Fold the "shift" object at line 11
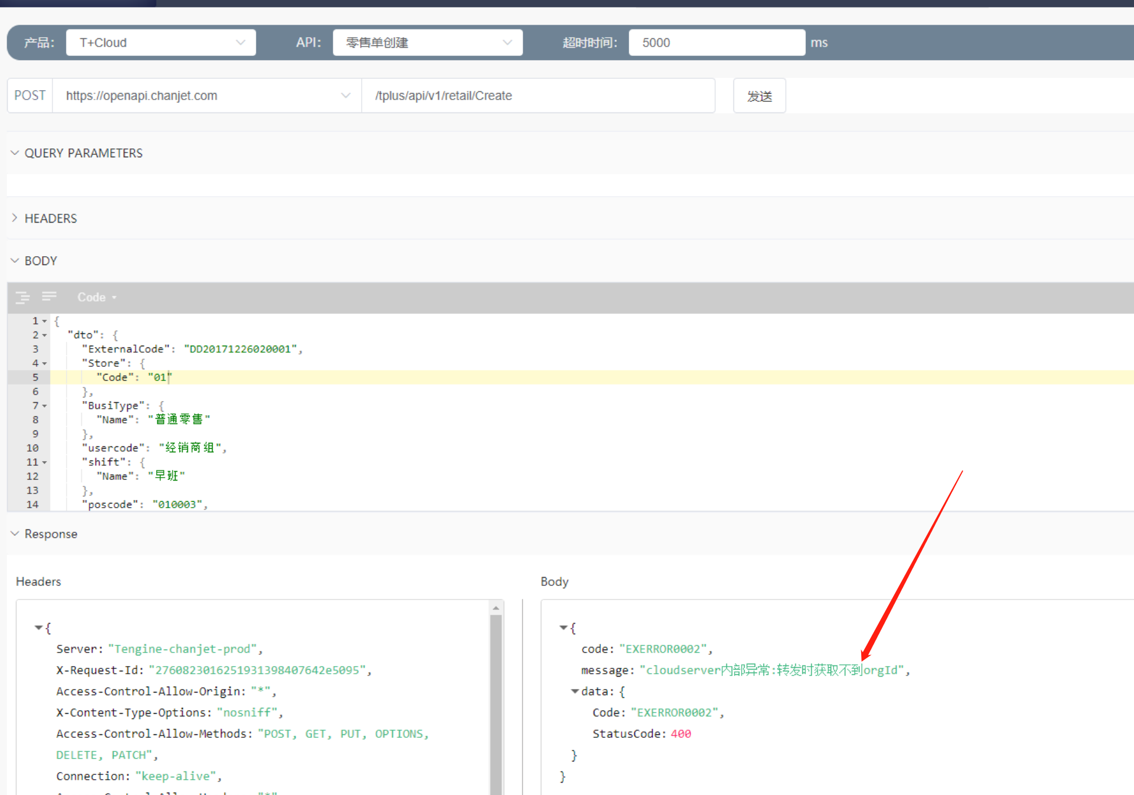Screen dimensions: 1134x795 pos(44,462)
